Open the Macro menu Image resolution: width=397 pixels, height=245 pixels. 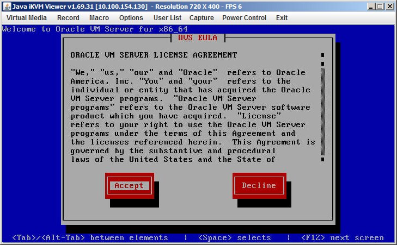point(99,18)
